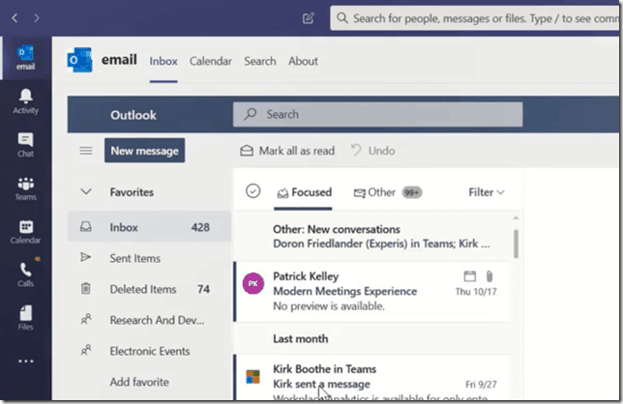
Task: Toggle the hamburger navigation pane icon
Action: coord(86,151)
